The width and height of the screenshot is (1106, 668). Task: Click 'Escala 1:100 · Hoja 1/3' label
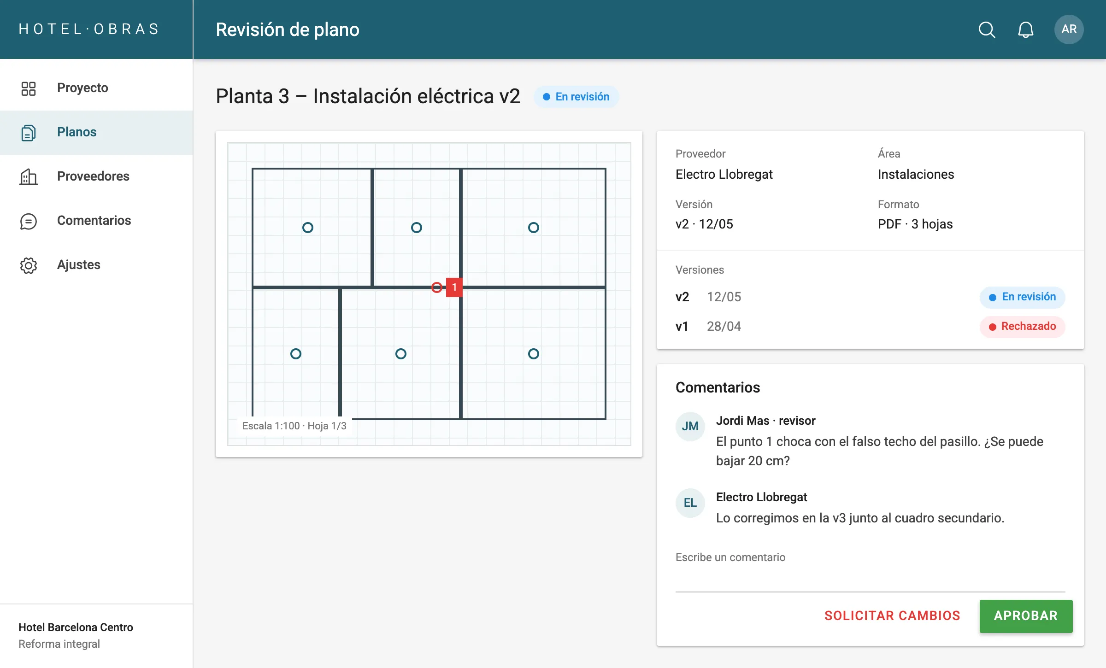tap(294, 426)
